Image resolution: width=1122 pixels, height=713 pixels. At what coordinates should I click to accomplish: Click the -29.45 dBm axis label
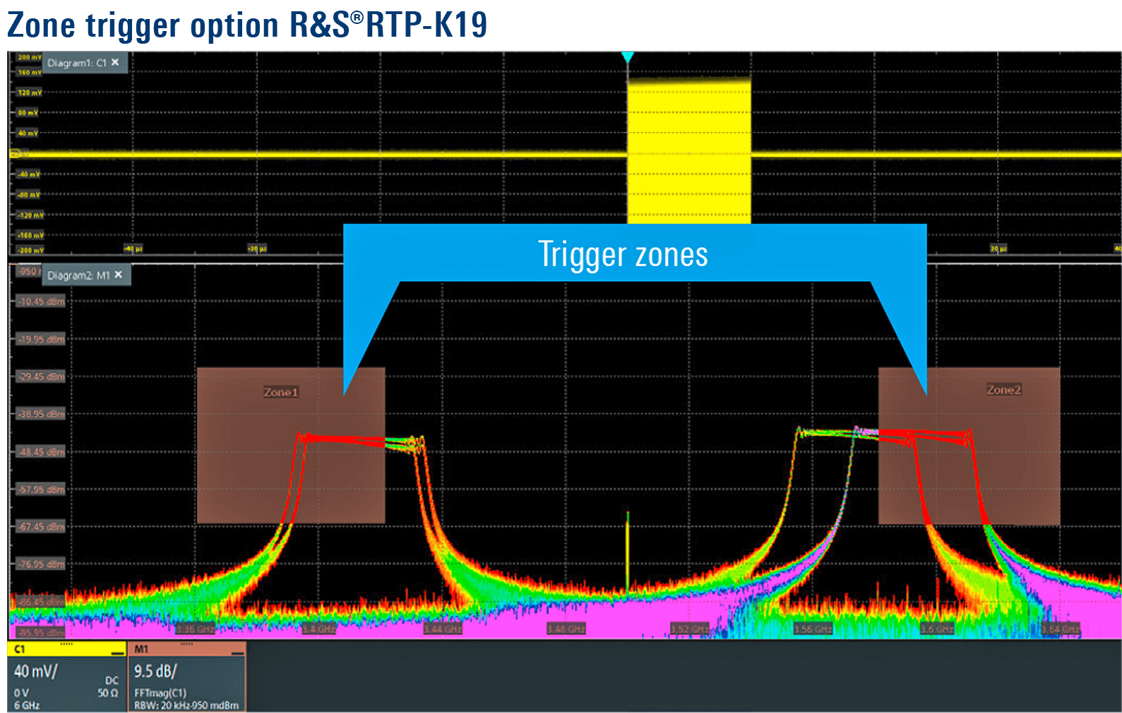click(x=41, y=377)
